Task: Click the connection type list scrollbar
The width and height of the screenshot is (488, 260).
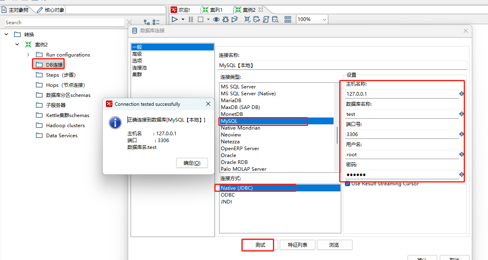Action: tap(337, 135)
